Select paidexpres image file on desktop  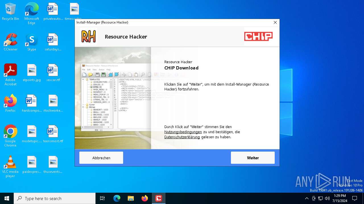(x=32, y=165)
